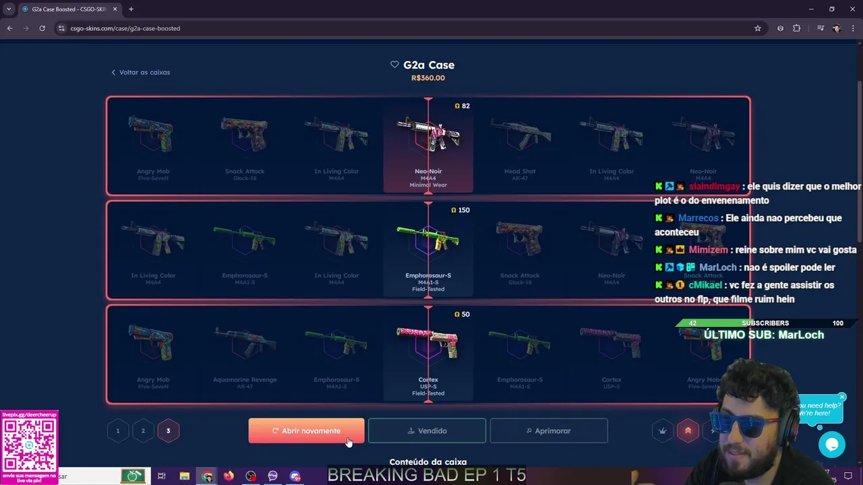Reload the page

coord(42,28)
